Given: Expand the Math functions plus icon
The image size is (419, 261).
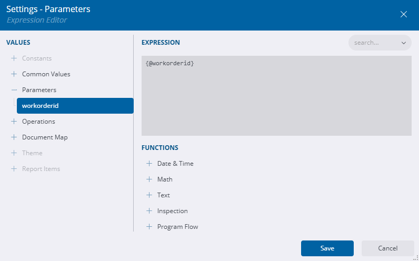Looking at the screenshot, I should pyautogui.click(x=149, y=179).
